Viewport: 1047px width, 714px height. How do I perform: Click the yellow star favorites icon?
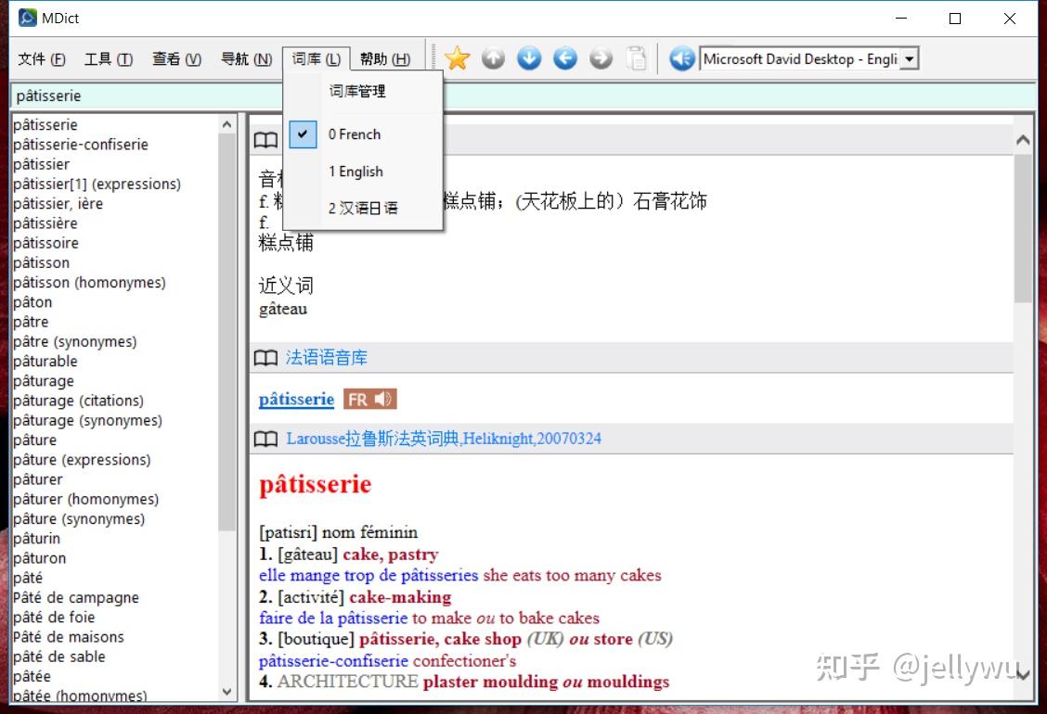[457, 57]
